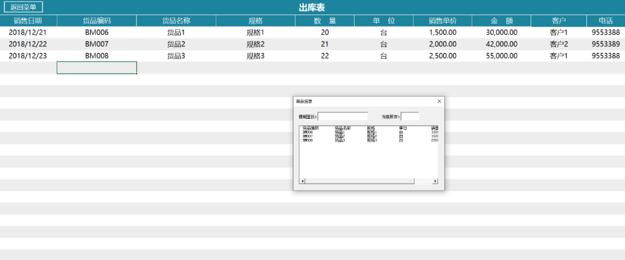The height and width of the screenshot is (260, 625).
Task: Click the 客户 column header
Action: point(558,21)
